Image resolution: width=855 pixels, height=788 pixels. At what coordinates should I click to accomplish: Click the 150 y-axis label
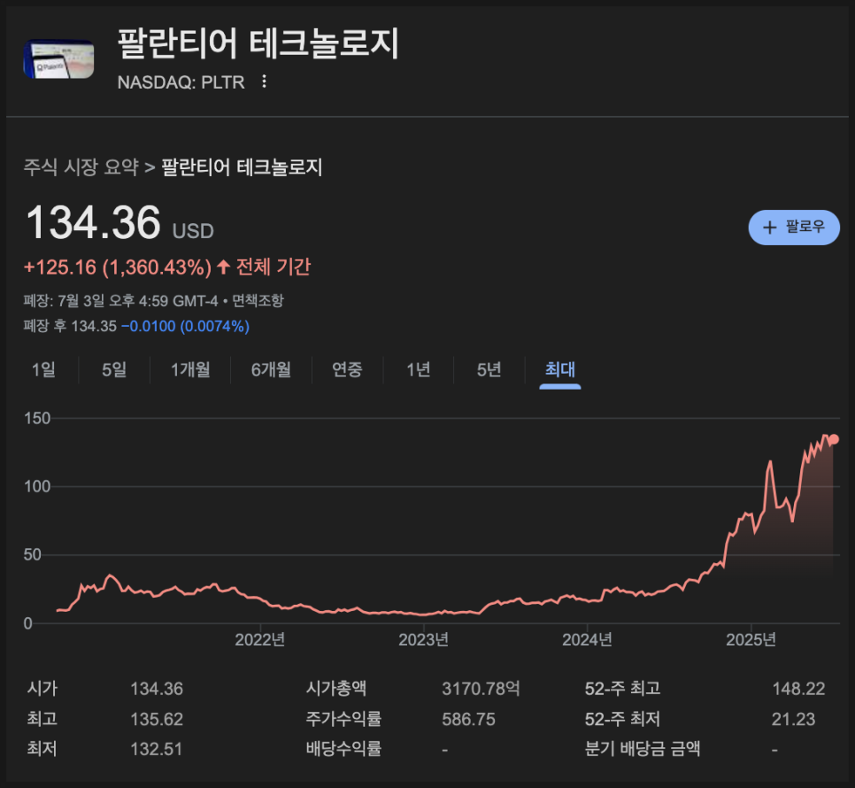(37, 418)
